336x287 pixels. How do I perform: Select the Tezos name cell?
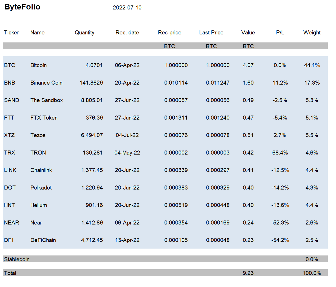point(38,135)
